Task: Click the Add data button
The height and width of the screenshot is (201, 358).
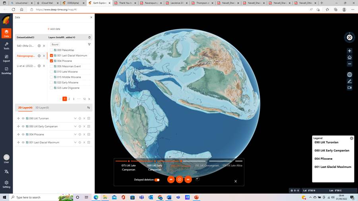Action: 54,29
